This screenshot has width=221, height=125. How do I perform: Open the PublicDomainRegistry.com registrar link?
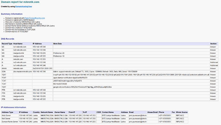35,18
